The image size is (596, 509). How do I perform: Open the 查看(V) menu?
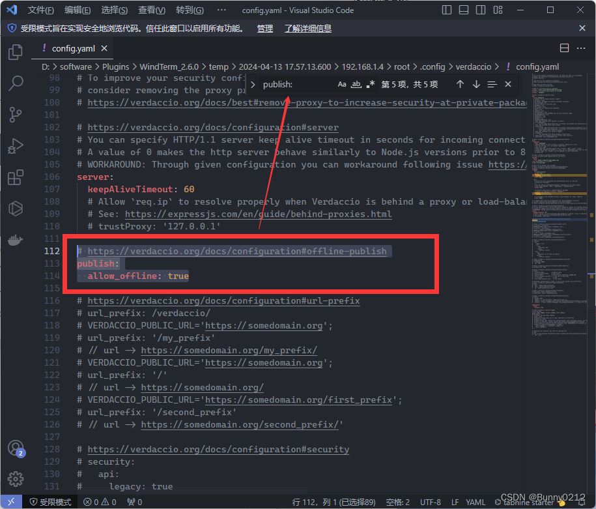[152, 10]
